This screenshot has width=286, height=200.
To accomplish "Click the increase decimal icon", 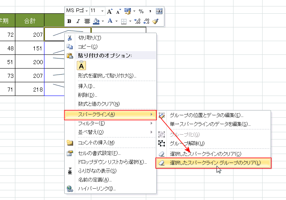I will 137,21.
